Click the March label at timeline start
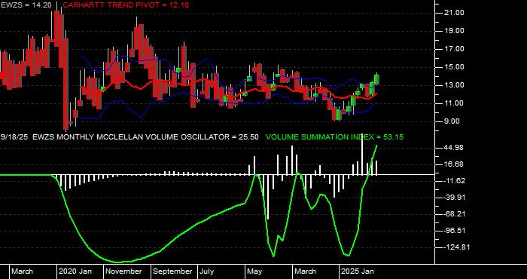Screen dimensions: 527x279 pos(23,271)
